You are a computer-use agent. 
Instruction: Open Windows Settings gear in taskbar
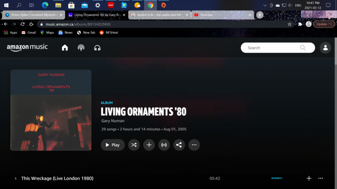pyautogui.click(x=97, y=5)
